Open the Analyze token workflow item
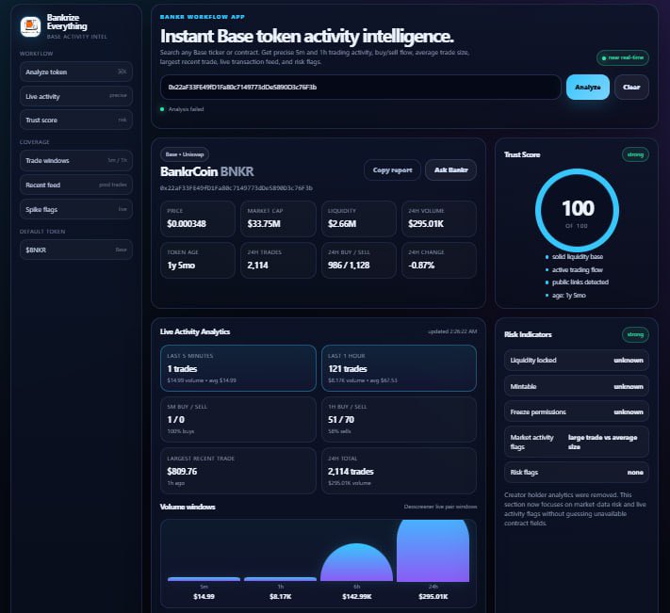Image resolution: width=670 pixels, height=613 pixels. click(76, 72)
